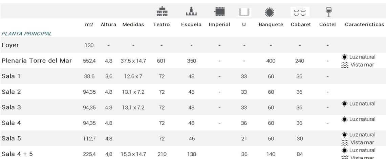Click the sun icon in Plenaria Torre del Mar row

pyautogui.click(x=344, y=57)
